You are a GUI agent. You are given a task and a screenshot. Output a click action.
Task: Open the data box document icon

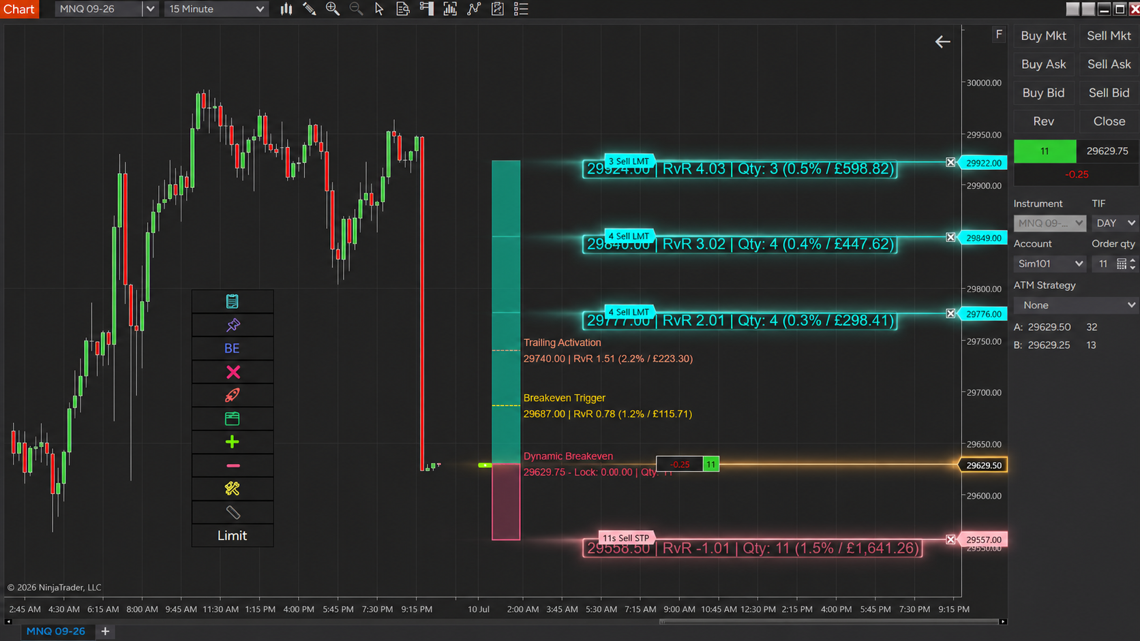(x=403, y=9)
